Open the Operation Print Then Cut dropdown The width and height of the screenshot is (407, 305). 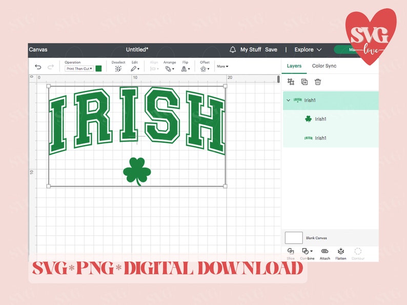tap(79, 69)
